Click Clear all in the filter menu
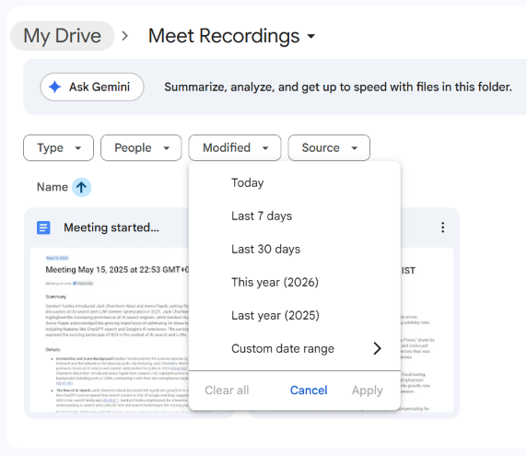Viewport: 527px width, 456px height. pos(227,391)
